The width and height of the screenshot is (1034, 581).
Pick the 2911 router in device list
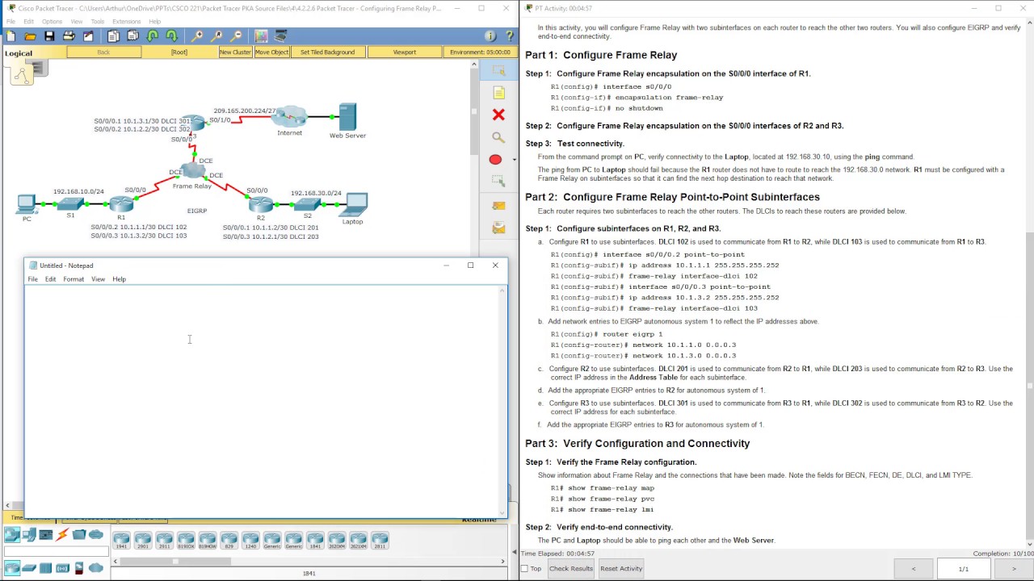coord(165,540)
